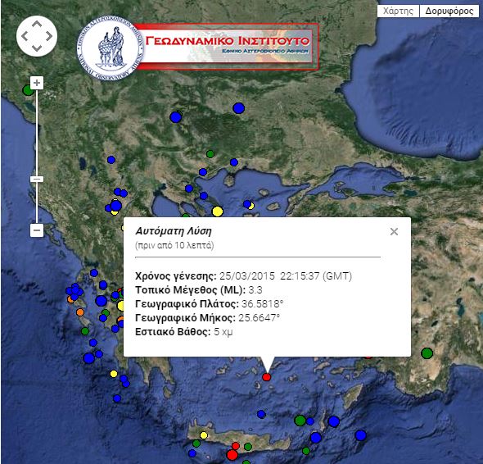This screenshot has height=464, width=483.
Task: Pan the map up with the top arrow
Action: point(37,25)
